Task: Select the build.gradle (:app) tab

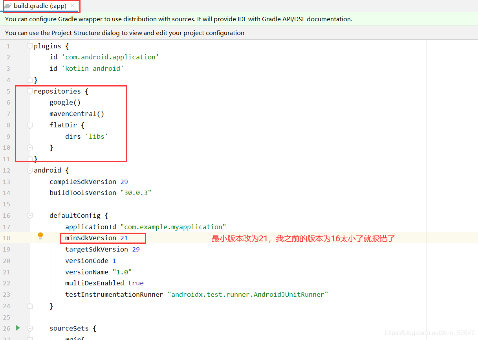Action: tap(40, 6)
